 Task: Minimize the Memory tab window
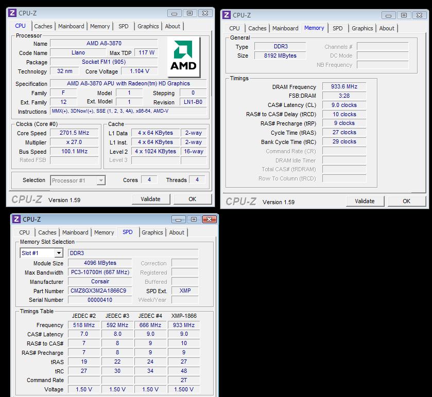388,15
